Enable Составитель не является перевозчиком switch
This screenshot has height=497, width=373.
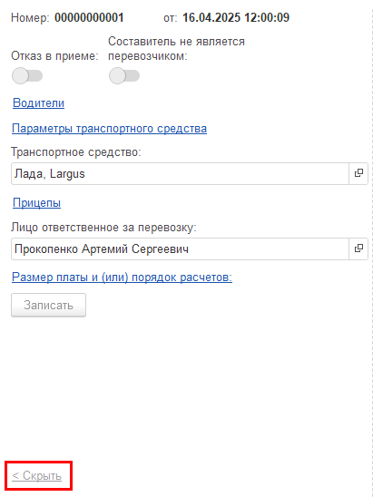tap(124, 76)
